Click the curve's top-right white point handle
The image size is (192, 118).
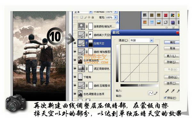click(157, 45)
